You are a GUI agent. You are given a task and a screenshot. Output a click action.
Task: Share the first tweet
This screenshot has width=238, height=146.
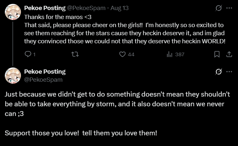[229, 54]
